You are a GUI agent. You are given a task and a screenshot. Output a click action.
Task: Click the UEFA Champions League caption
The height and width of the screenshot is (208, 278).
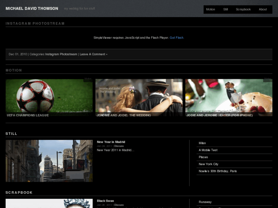click(28, 115)
